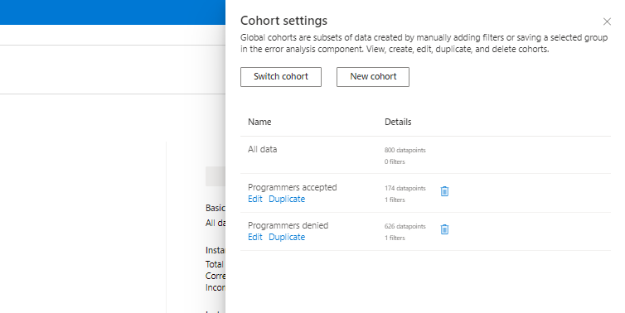Viewport: 625px width, 313px height.
Task: Click the 626 datapoints detail text
Action: (405, 226)
